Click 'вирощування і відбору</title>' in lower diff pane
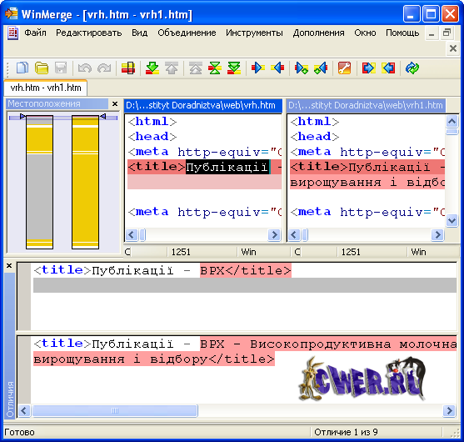The height and width of the screenshot is (442, 464). (x=154, y=359)
